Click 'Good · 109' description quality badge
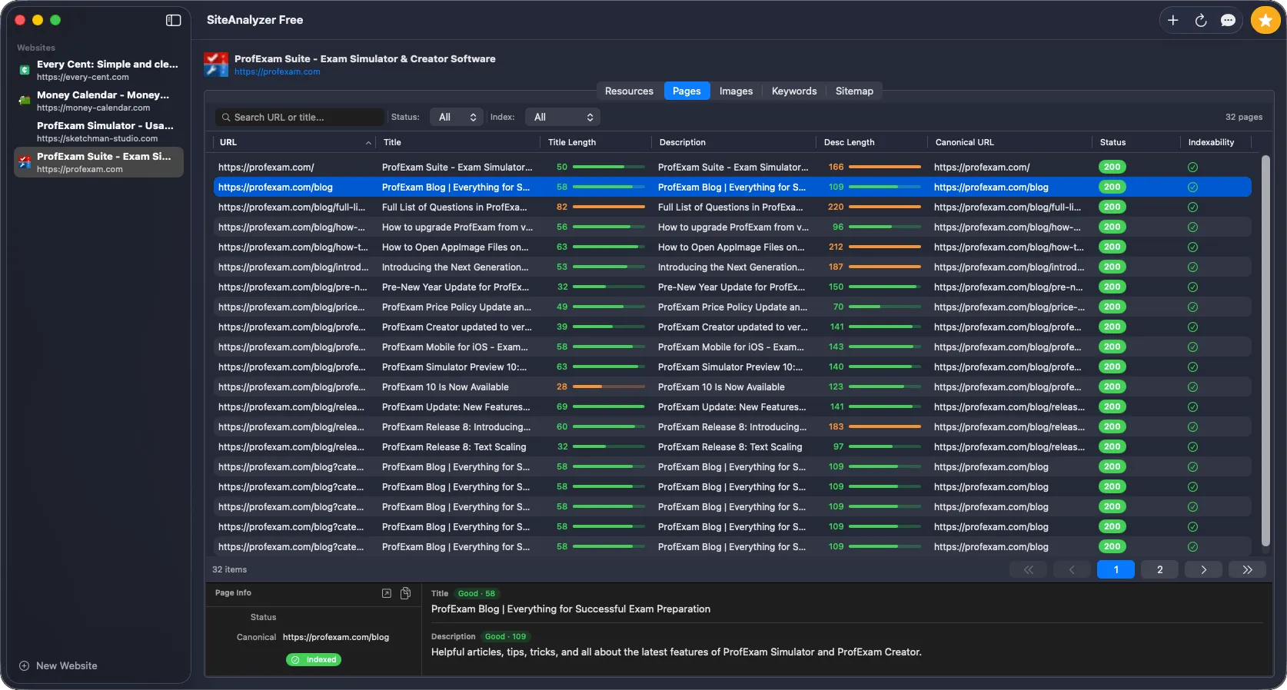Screen dimensions: 1287x690 (x=506, y=636)
